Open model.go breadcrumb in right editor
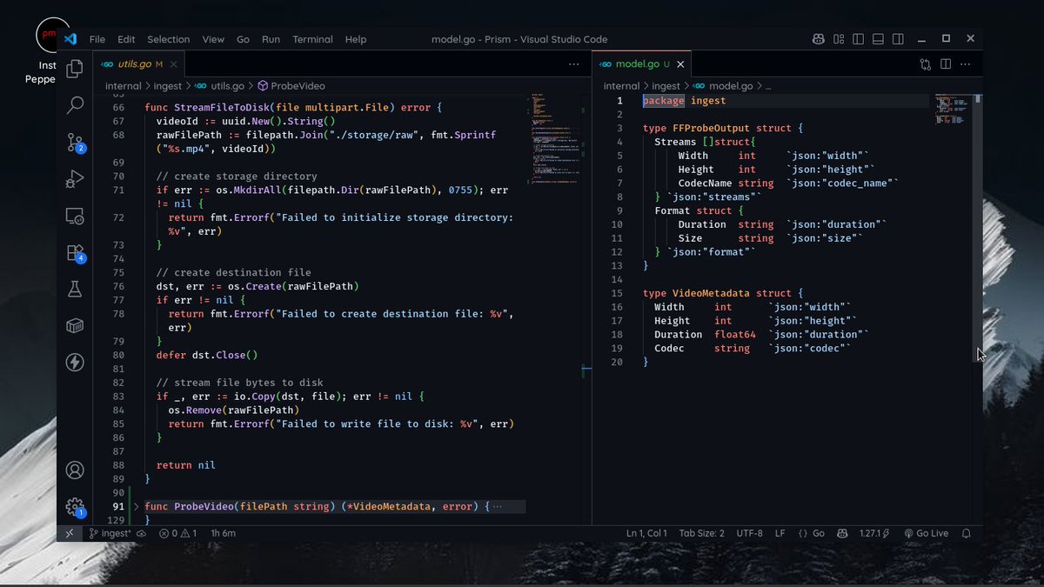1044x587 pixels. [721, 86]
